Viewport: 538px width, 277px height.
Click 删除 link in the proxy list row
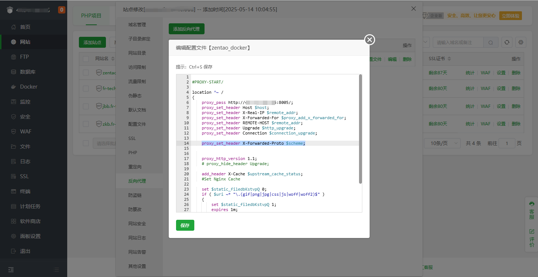tap(407, 59)
